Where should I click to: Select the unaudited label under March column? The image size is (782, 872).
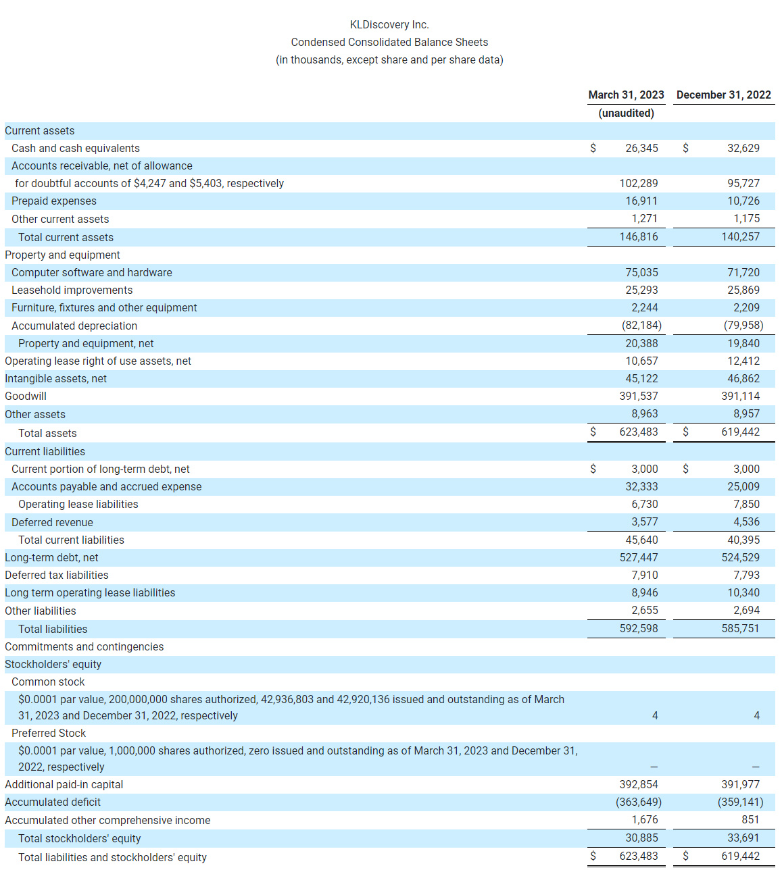[626, 113]
